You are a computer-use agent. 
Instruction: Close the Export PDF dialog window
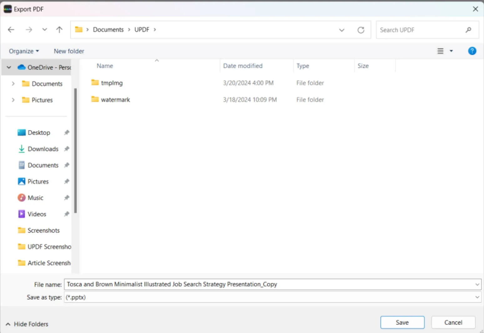[x=475, y=9]
